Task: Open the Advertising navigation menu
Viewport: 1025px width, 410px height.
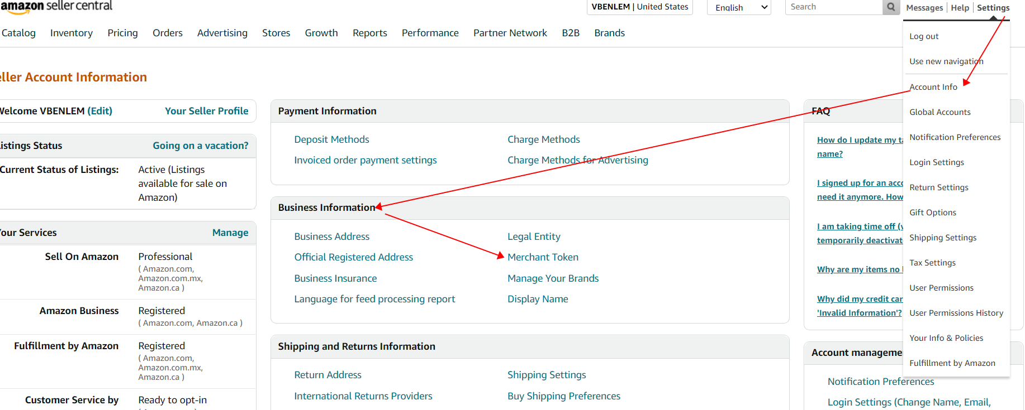Action: (x=222, y=33)
